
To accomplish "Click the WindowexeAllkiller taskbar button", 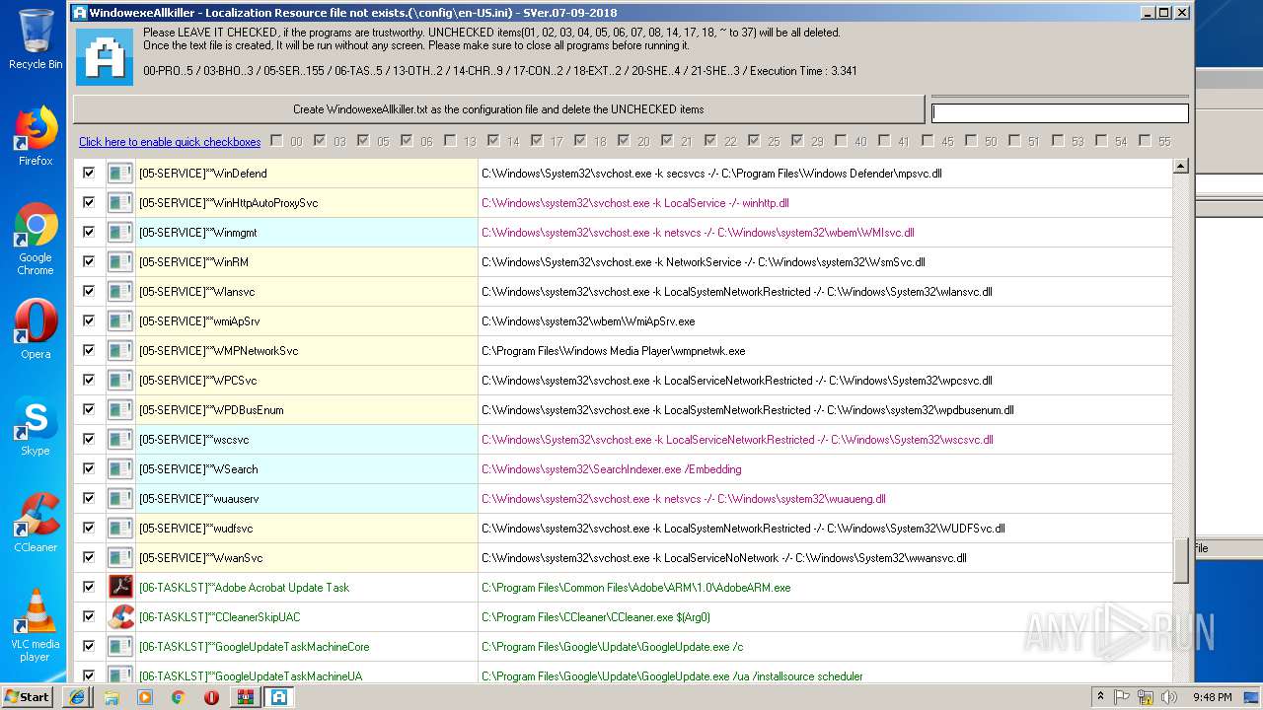I will coord(278,697).
